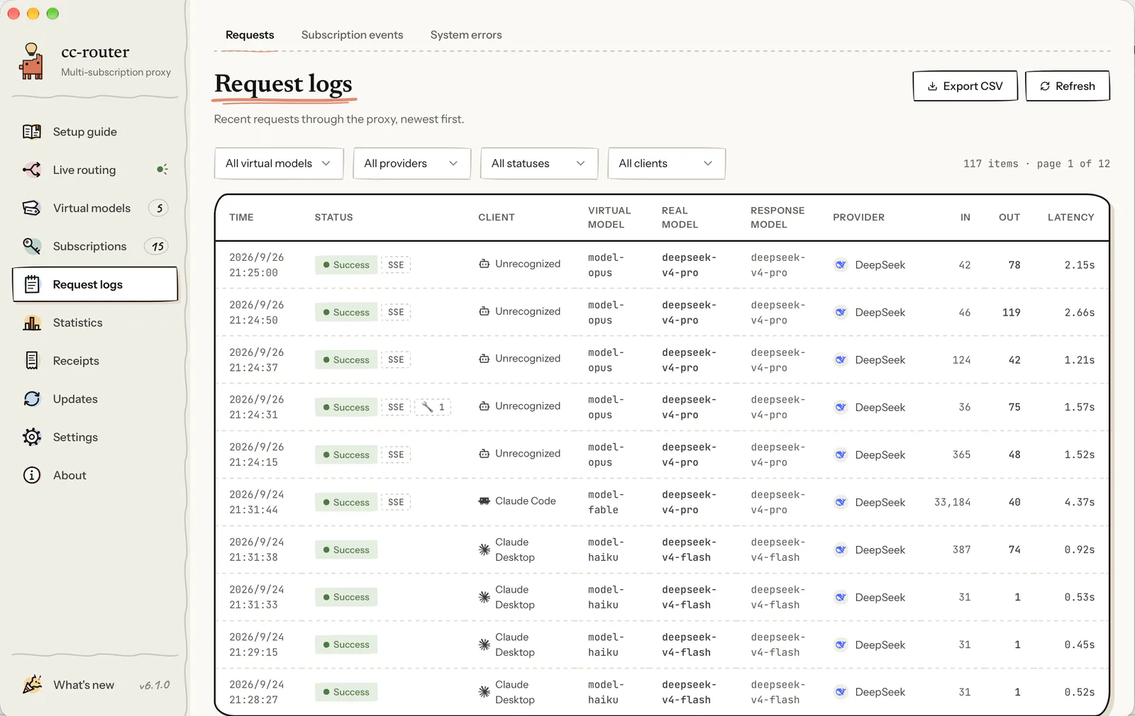Screen dimensions: 1135x716
Task: Click DeepSeek provider logo in 21:31:44 row
Action: pos(841,502)
